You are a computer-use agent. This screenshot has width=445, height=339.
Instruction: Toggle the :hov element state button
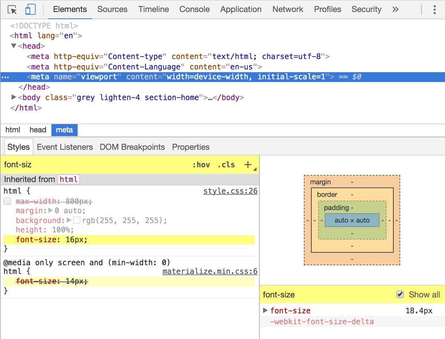201,165
